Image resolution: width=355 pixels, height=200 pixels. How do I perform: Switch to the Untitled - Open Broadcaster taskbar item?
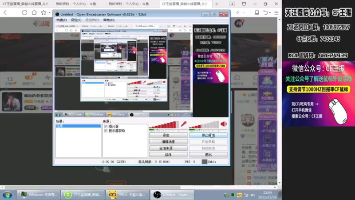tap(172, 195)
